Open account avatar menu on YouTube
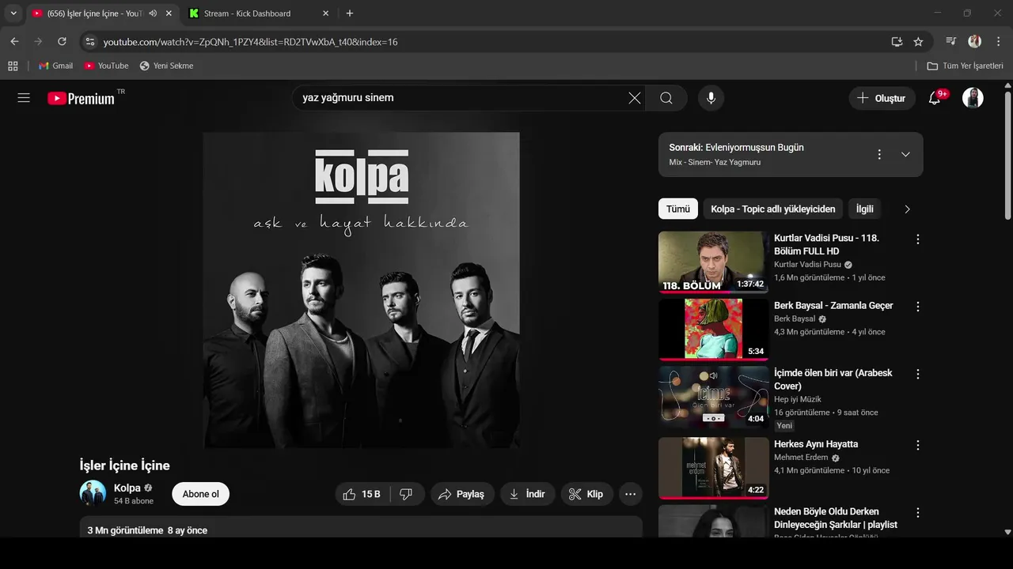Screen dimensions: 1013x569 click(973, 98)
